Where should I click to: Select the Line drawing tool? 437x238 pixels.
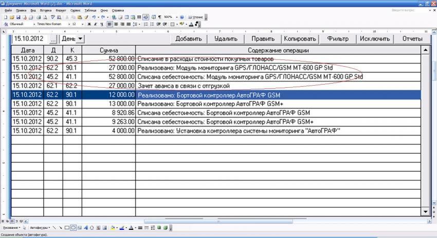coord(53,227)
